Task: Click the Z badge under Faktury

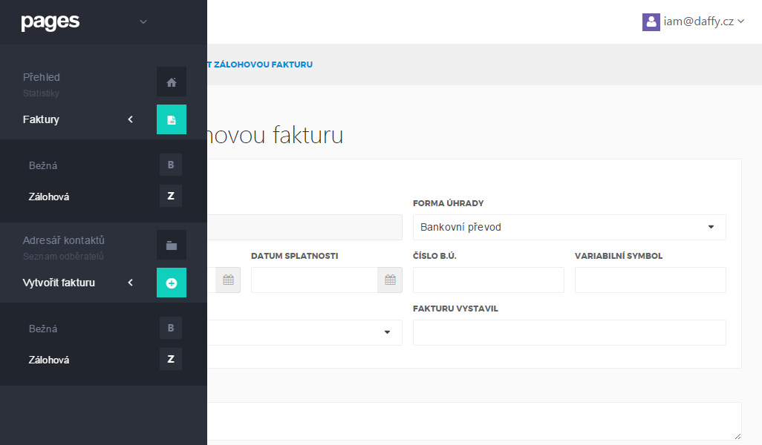Action: [171, 196]
